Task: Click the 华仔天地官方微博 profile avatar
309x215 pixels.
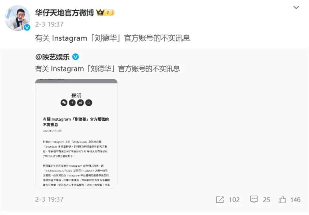Action: [17, 18]
